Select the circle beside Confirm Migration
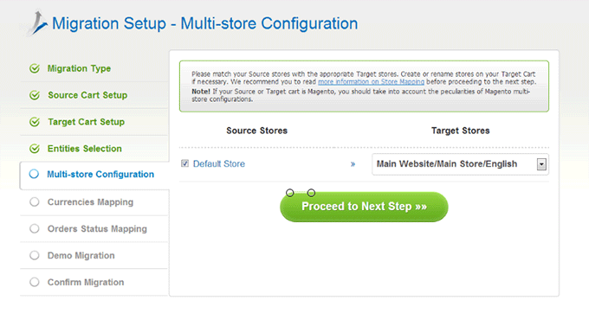The height and width of the screenshot is (313, 589). click(34, 282)
